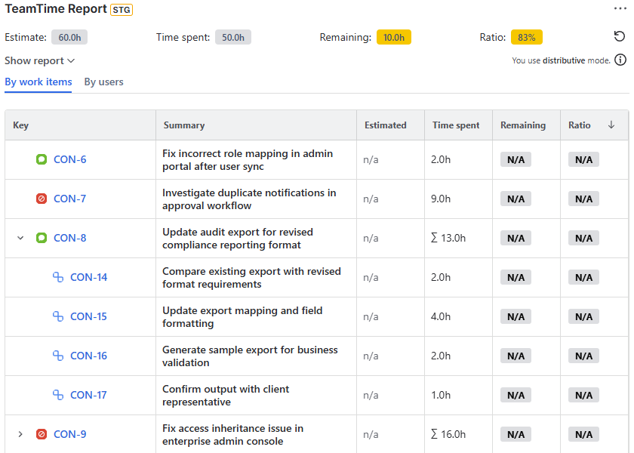Click the Time spent column header
Image resolution: width=634 pixels, height=453 pixels.
(456, 125)
